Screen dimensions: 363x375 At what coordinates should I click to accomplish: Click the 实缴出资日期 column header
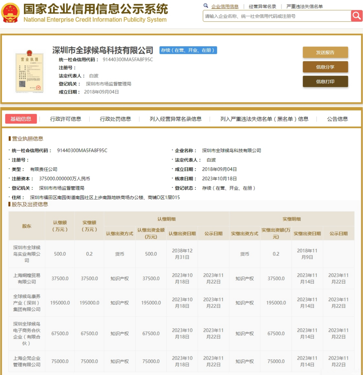(307, 233)
